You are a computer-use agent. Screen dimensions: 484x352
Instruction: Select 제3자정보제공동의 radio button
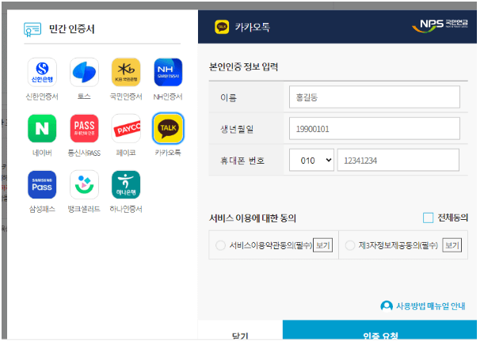pyautogui.click(x=349, y=245)
